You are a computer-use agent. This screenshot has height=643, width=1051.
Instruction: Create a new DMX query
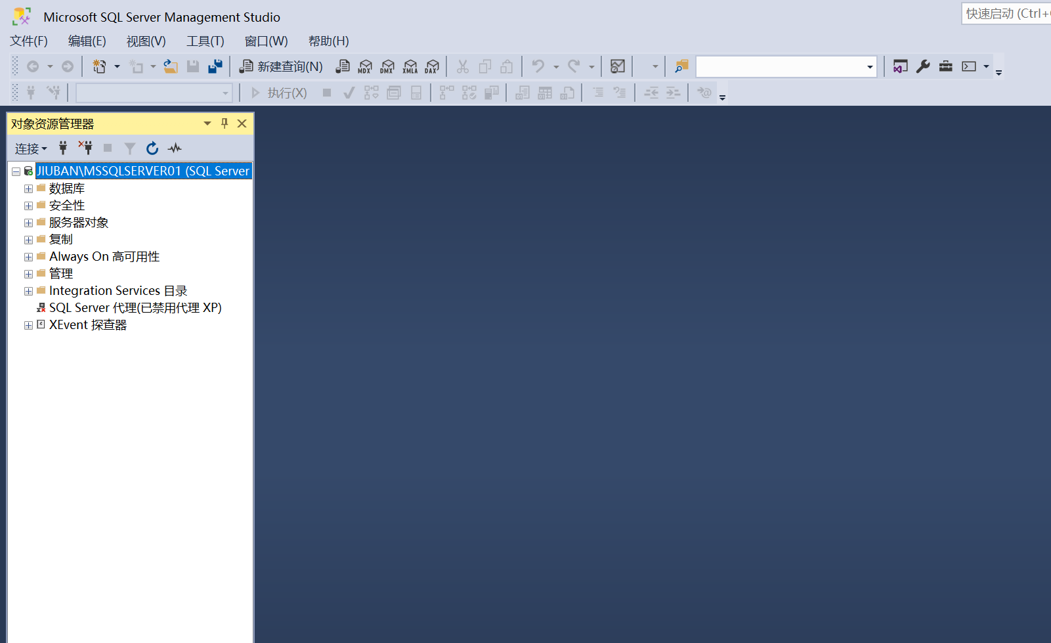pos(387,66)
